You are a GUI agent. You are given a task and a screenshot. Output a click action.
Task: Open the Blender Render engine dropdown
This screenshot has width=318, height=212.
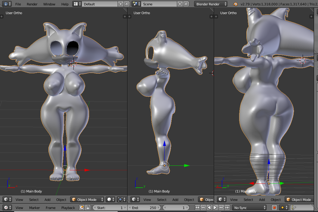(x=211, y=4)
